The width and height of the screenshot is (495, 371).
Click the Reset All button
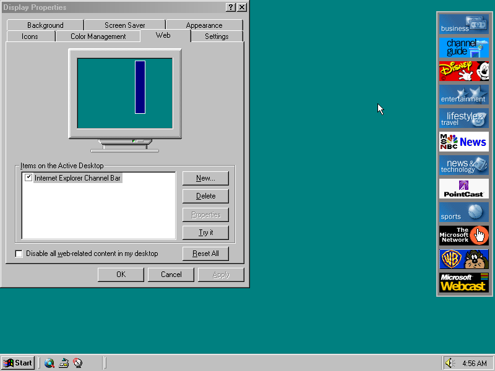tap(205, 254)
